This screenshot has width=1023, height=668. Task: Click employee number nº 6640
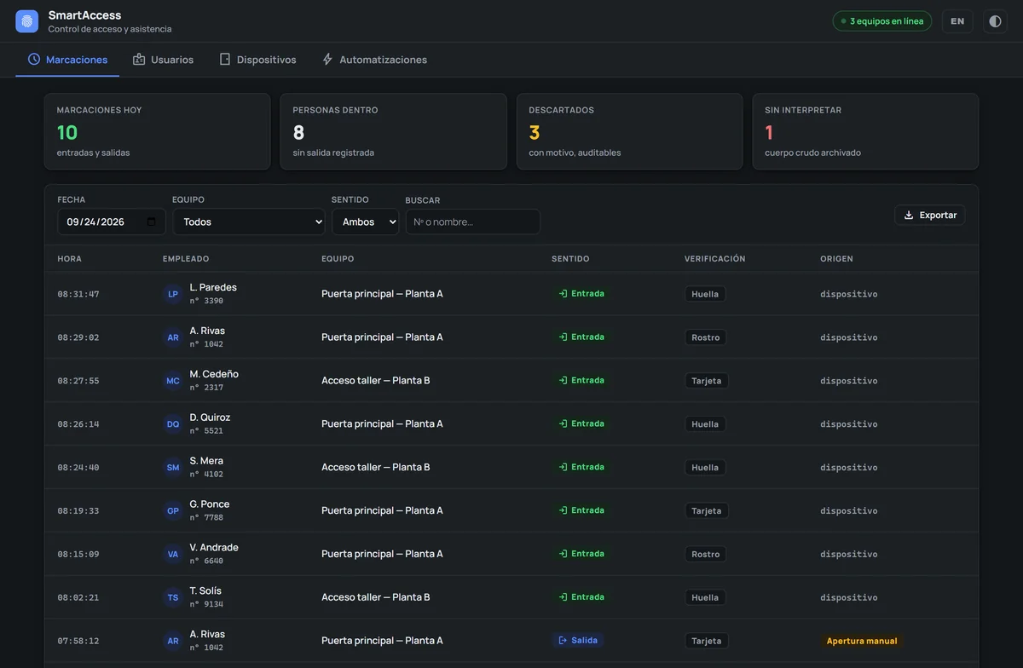click(206, 561)
